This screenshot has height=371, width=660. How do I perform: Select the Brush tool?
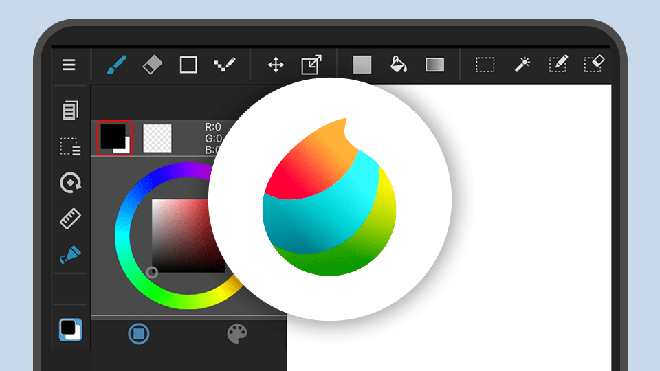click(x=116, y=65)
